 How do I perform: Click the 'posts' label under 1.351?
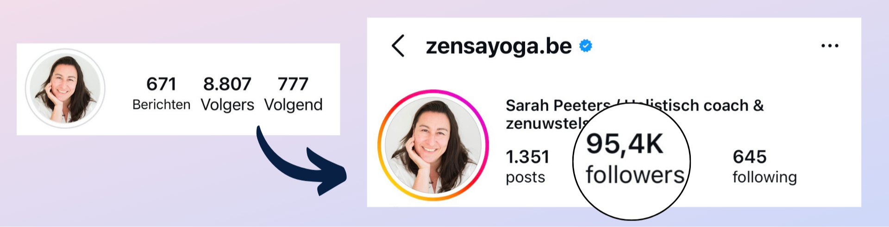click(525, 178)
